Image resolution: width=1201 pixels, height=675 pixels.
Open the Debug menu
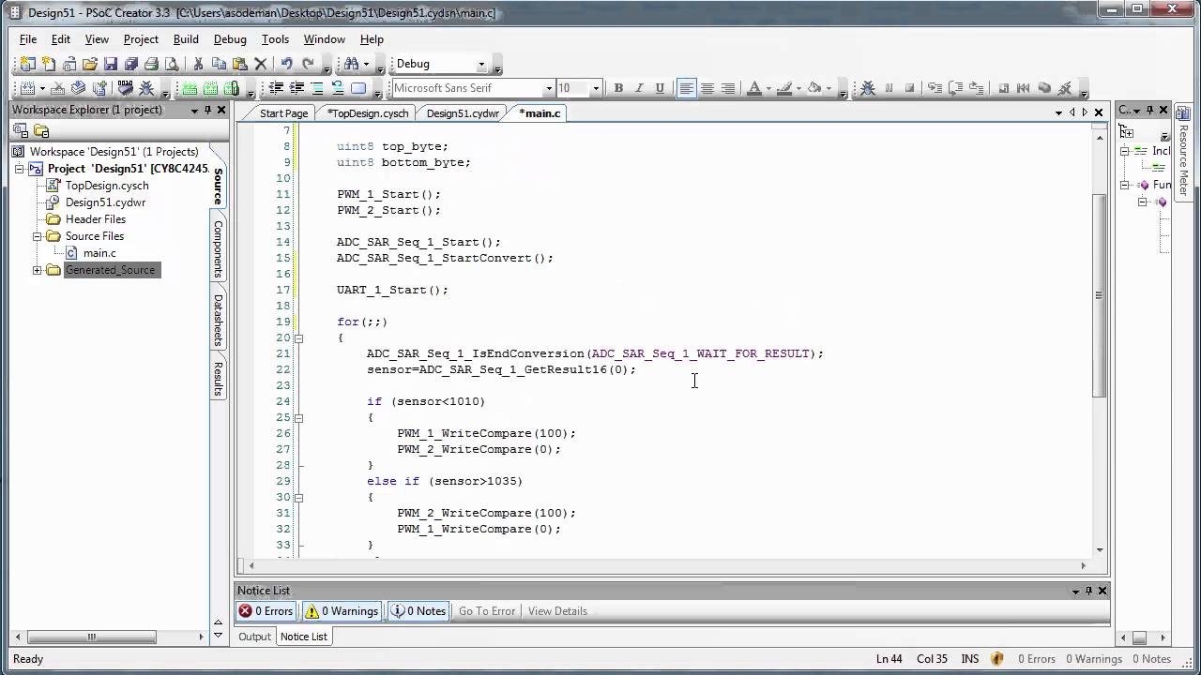pos(230,39)
